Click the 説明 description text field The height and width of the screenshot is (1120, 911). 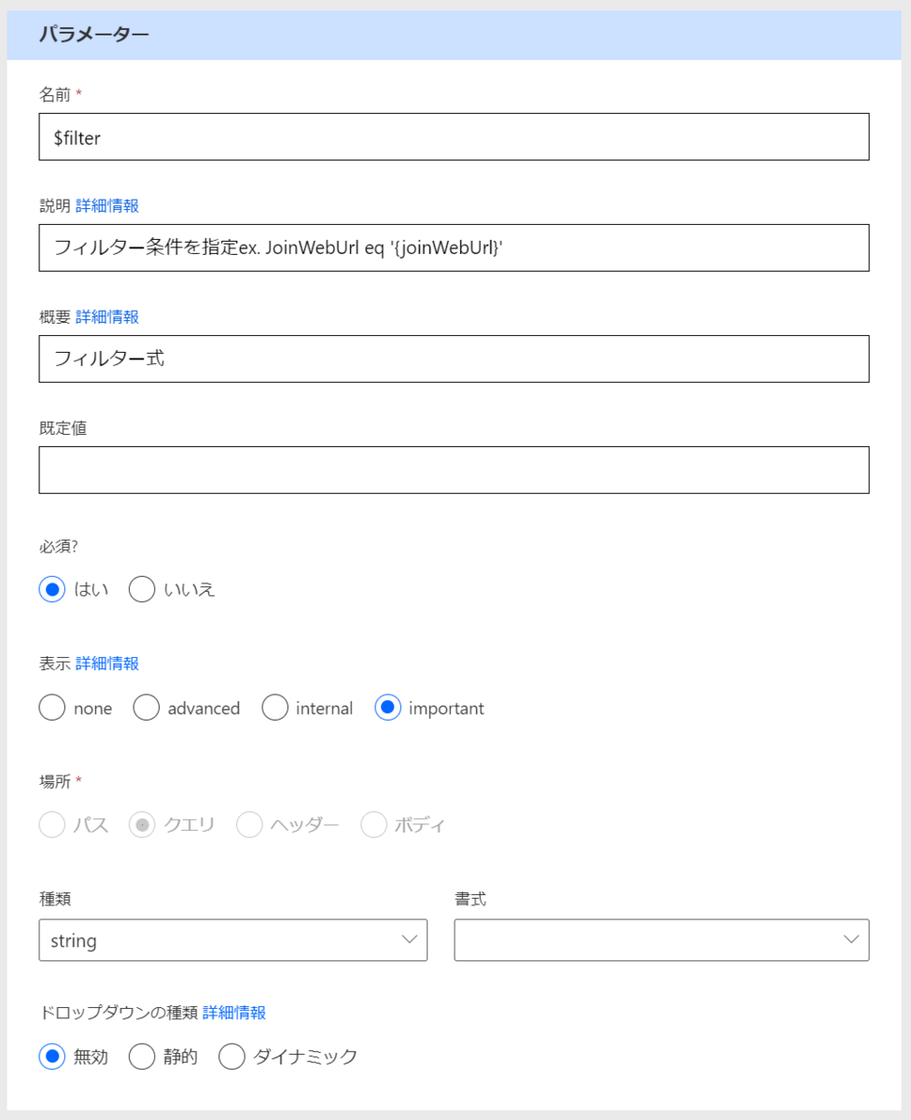click(x=454, y=248)
